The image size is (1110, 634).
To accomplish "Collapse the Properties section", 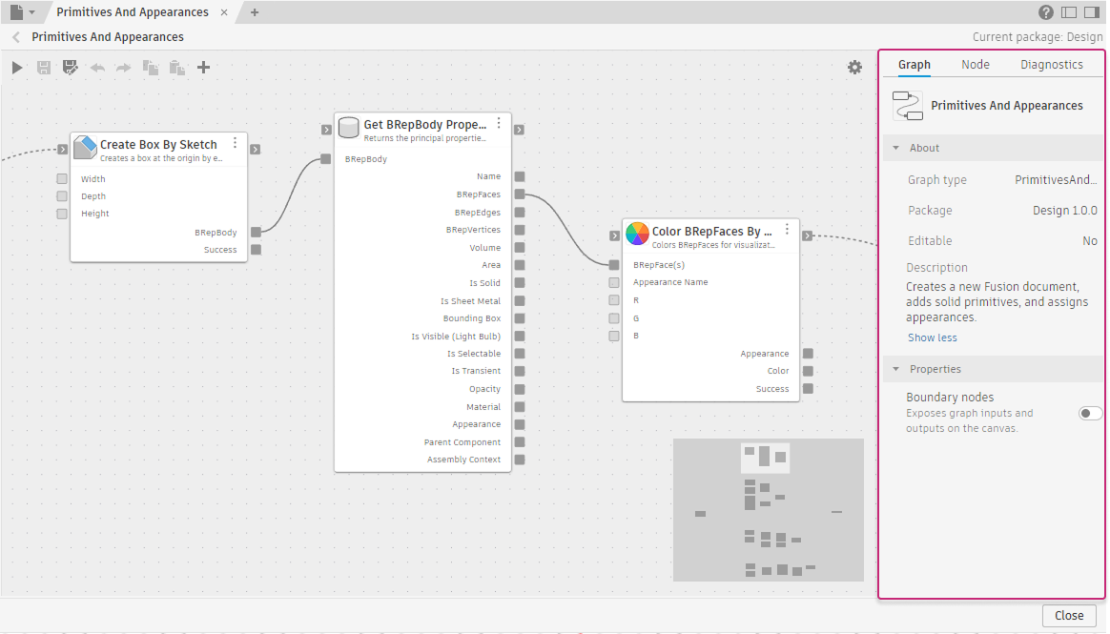I will 896,369.
